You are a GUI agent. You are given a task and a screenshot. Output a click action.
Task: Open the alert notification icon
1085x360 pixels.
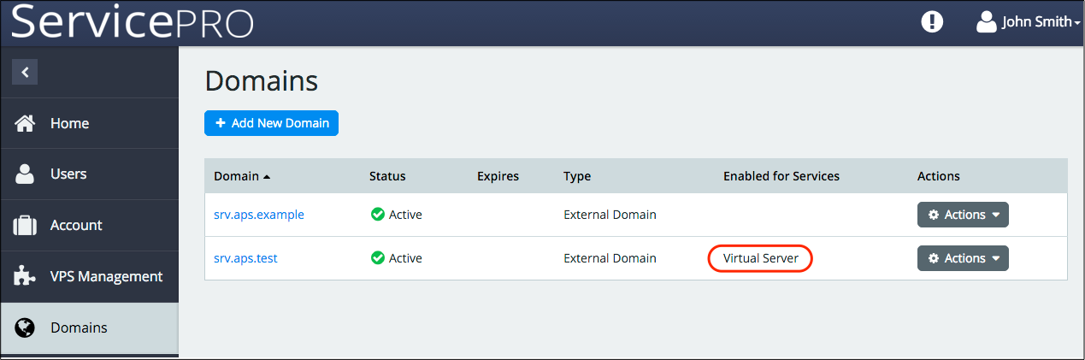click(x=932, y=22)
